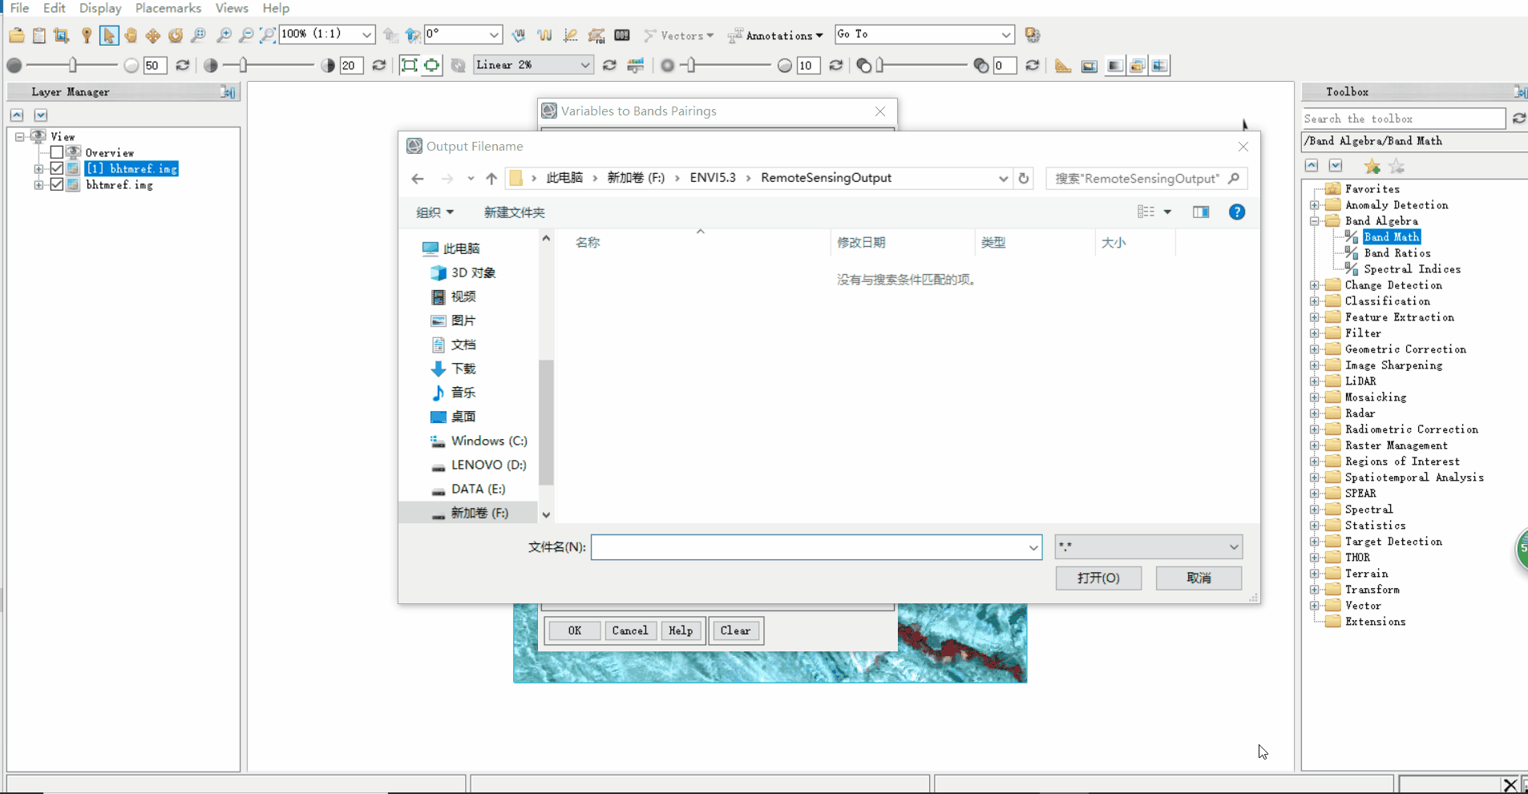The height and width of the screenshot is (794, 1528).
Task: Open the file type filter dropdown
Action: pyautogui.click(x=1149, y=547)
